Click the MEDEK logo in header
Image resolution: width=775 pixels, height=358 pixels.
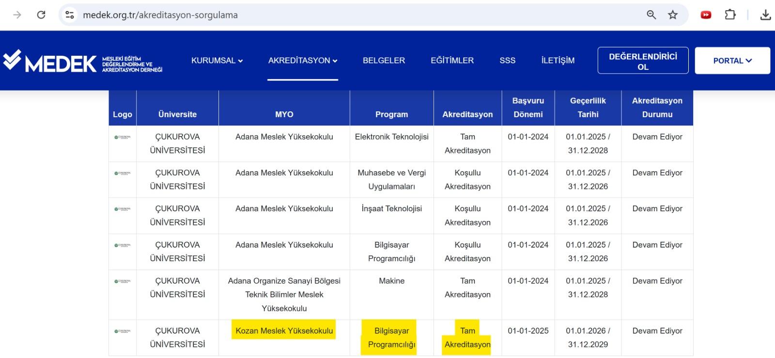(x=82, y=61)
